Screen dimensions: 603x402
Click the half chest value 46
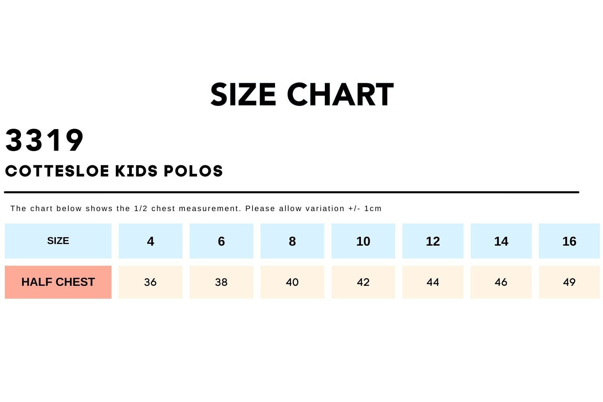[x=501, y=282]
